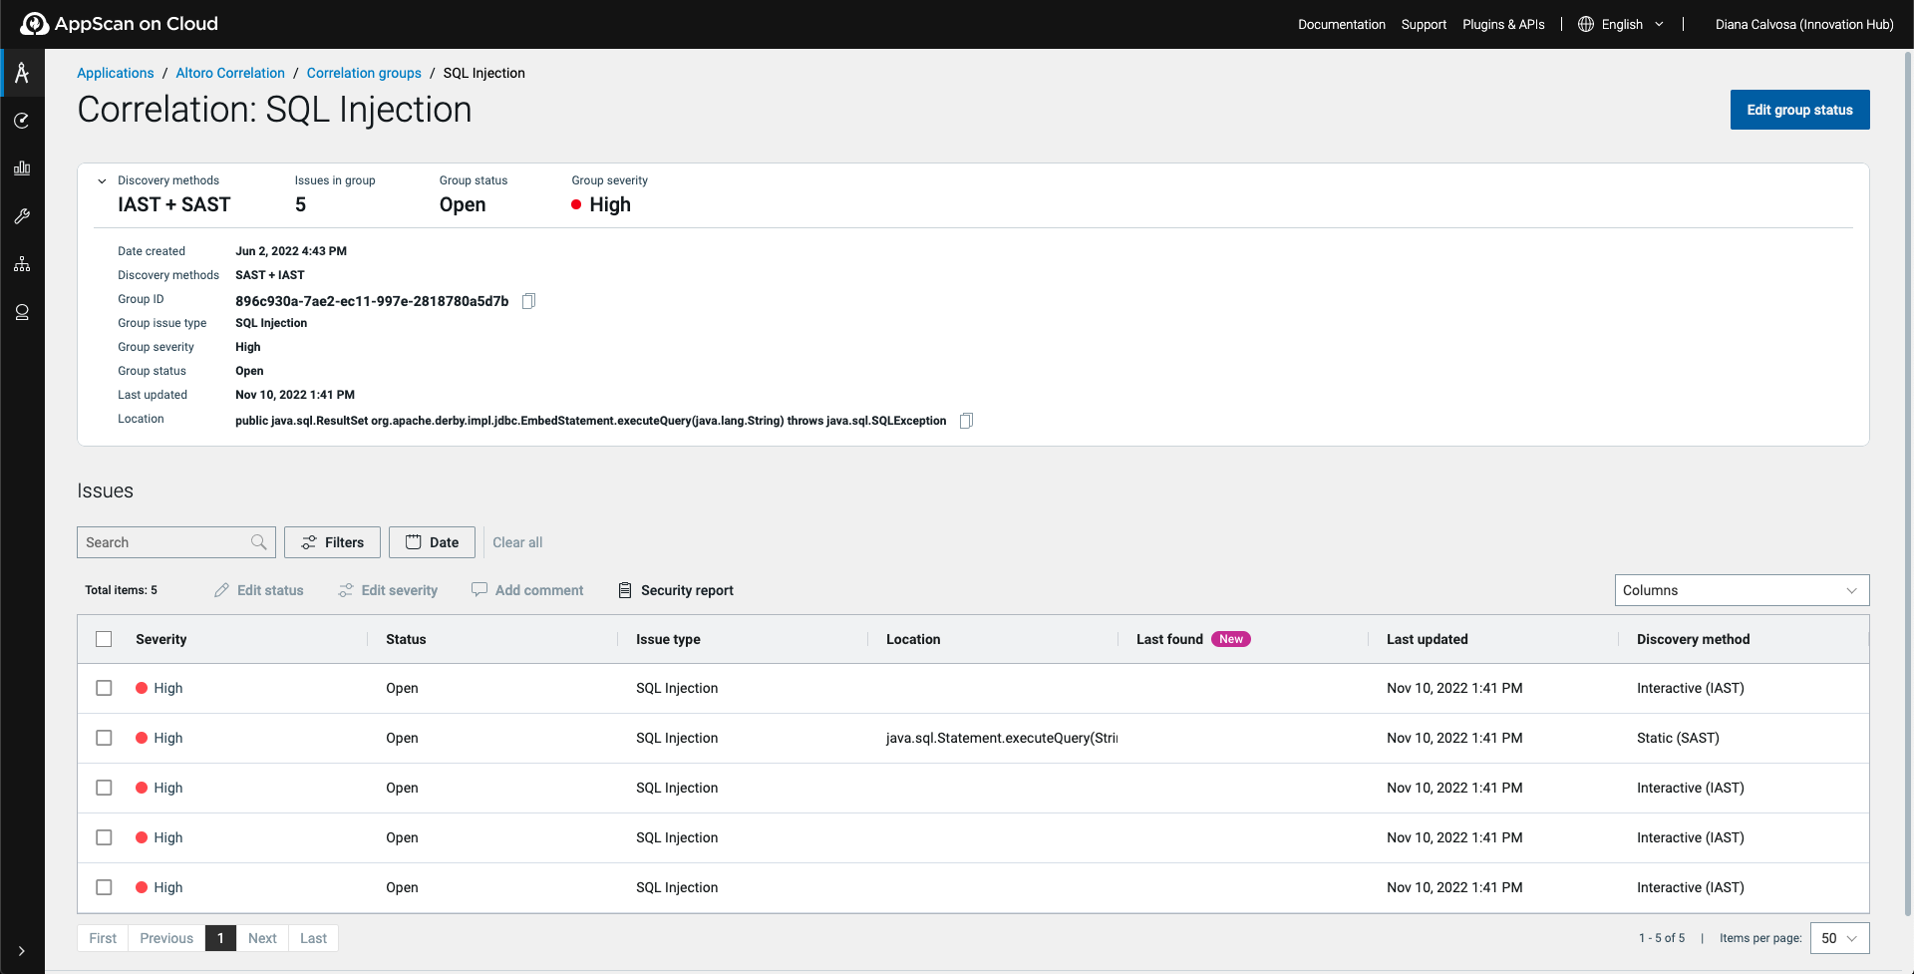The image size is (1914, 974).
Task: Select the High severity indicator dot in the summary
Action: click(576, 204)
